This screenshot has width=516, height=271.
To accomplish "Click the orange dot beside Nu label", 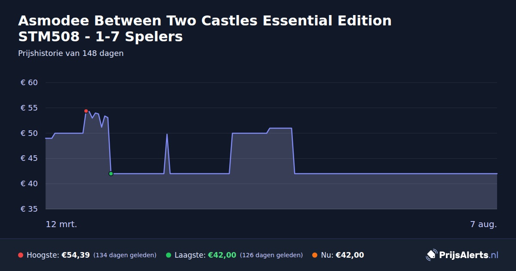I will pyautogui.click(x=315, y=255).
